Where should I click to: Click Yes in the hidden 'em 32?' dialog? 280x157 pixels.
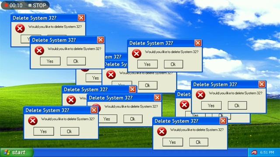point(94,78)
